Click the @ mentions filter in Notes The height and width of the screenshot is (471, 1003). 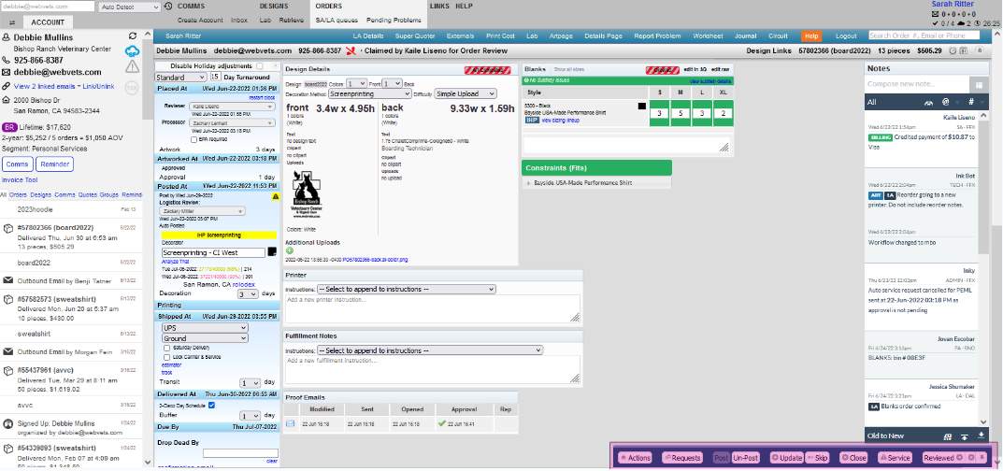[x=945, y=101]
